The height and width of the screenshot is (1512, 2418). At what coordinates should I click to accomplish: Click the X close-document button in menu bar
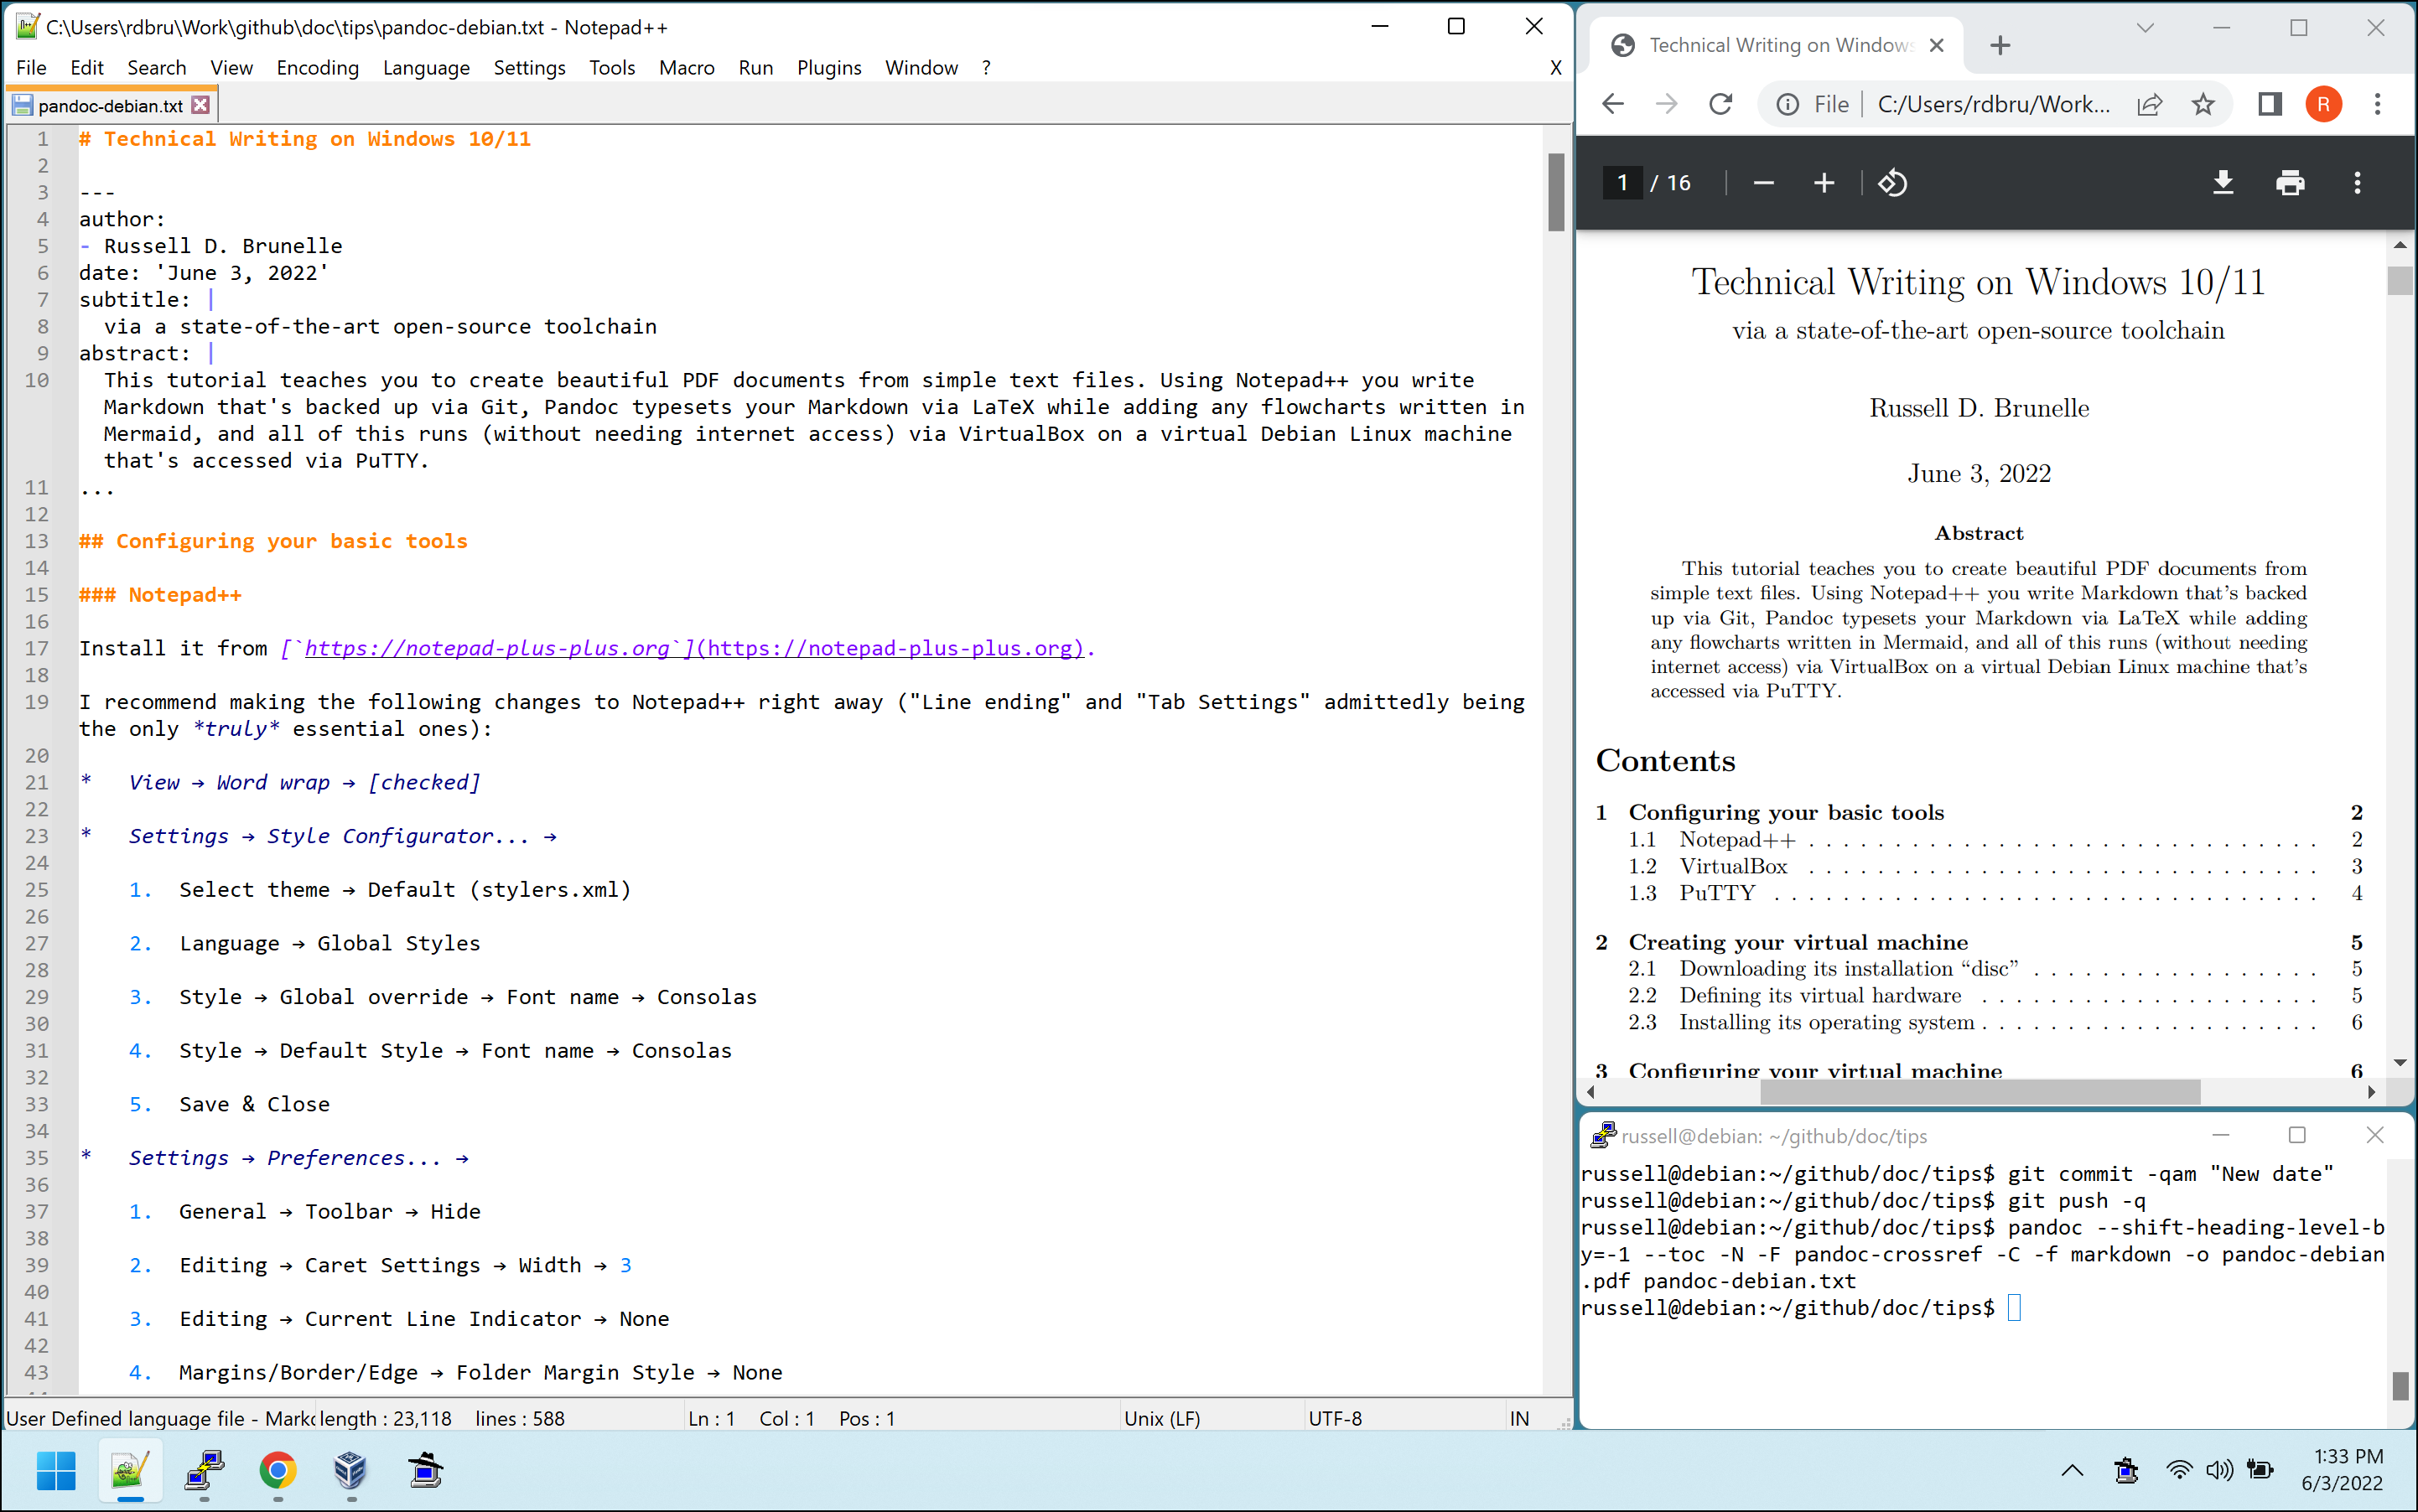coord(1554,67)
